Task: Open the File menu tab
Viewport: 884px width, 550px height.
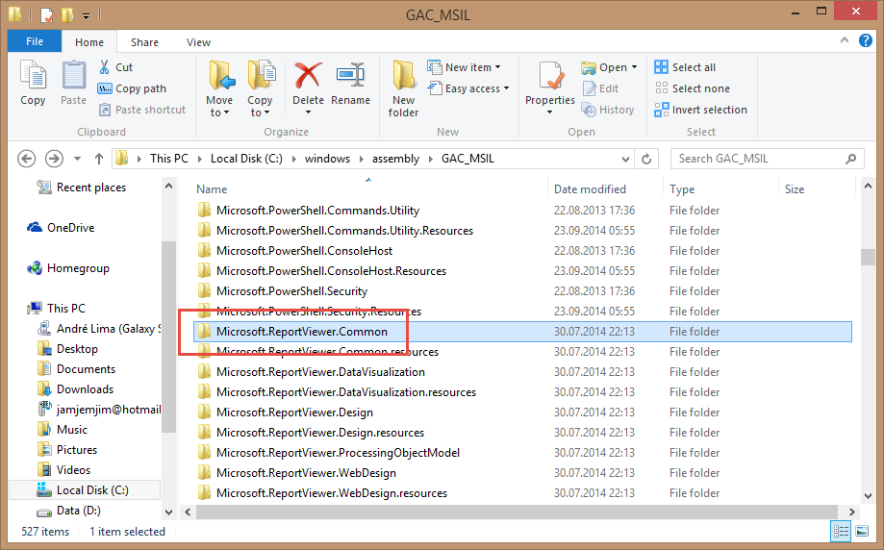Action: [x=35, y=41]
